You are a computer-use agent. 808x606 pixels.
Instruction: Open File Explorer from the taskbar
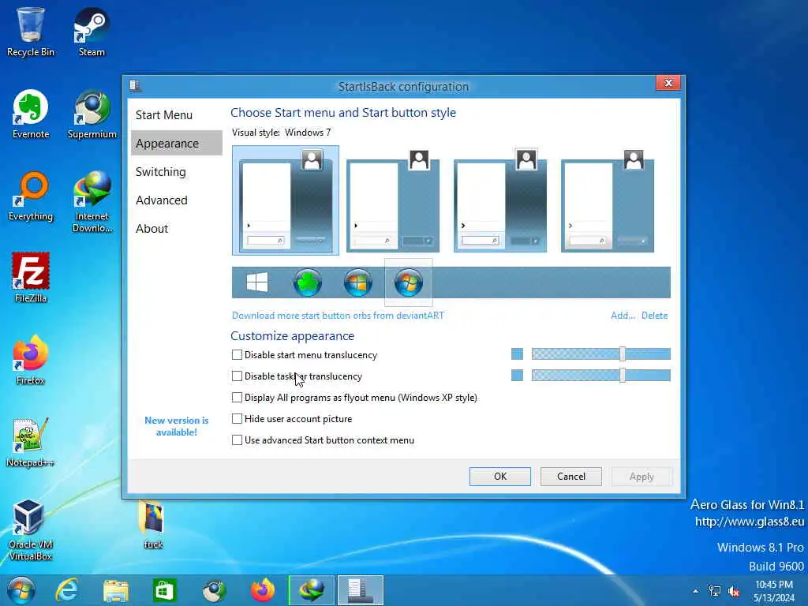(x=116, y=590)
